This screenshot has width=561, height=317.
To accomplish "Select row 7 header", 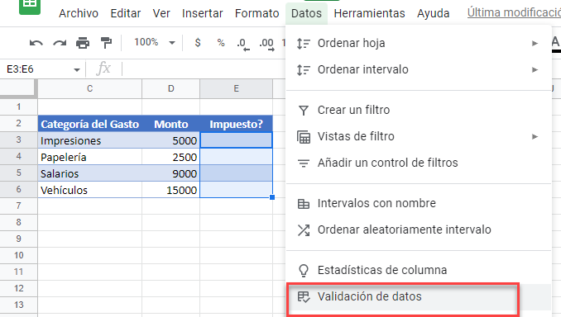I will [18, 206].
